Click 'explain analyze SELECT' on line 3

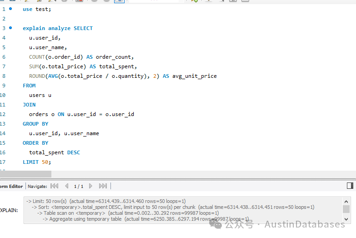58,28
